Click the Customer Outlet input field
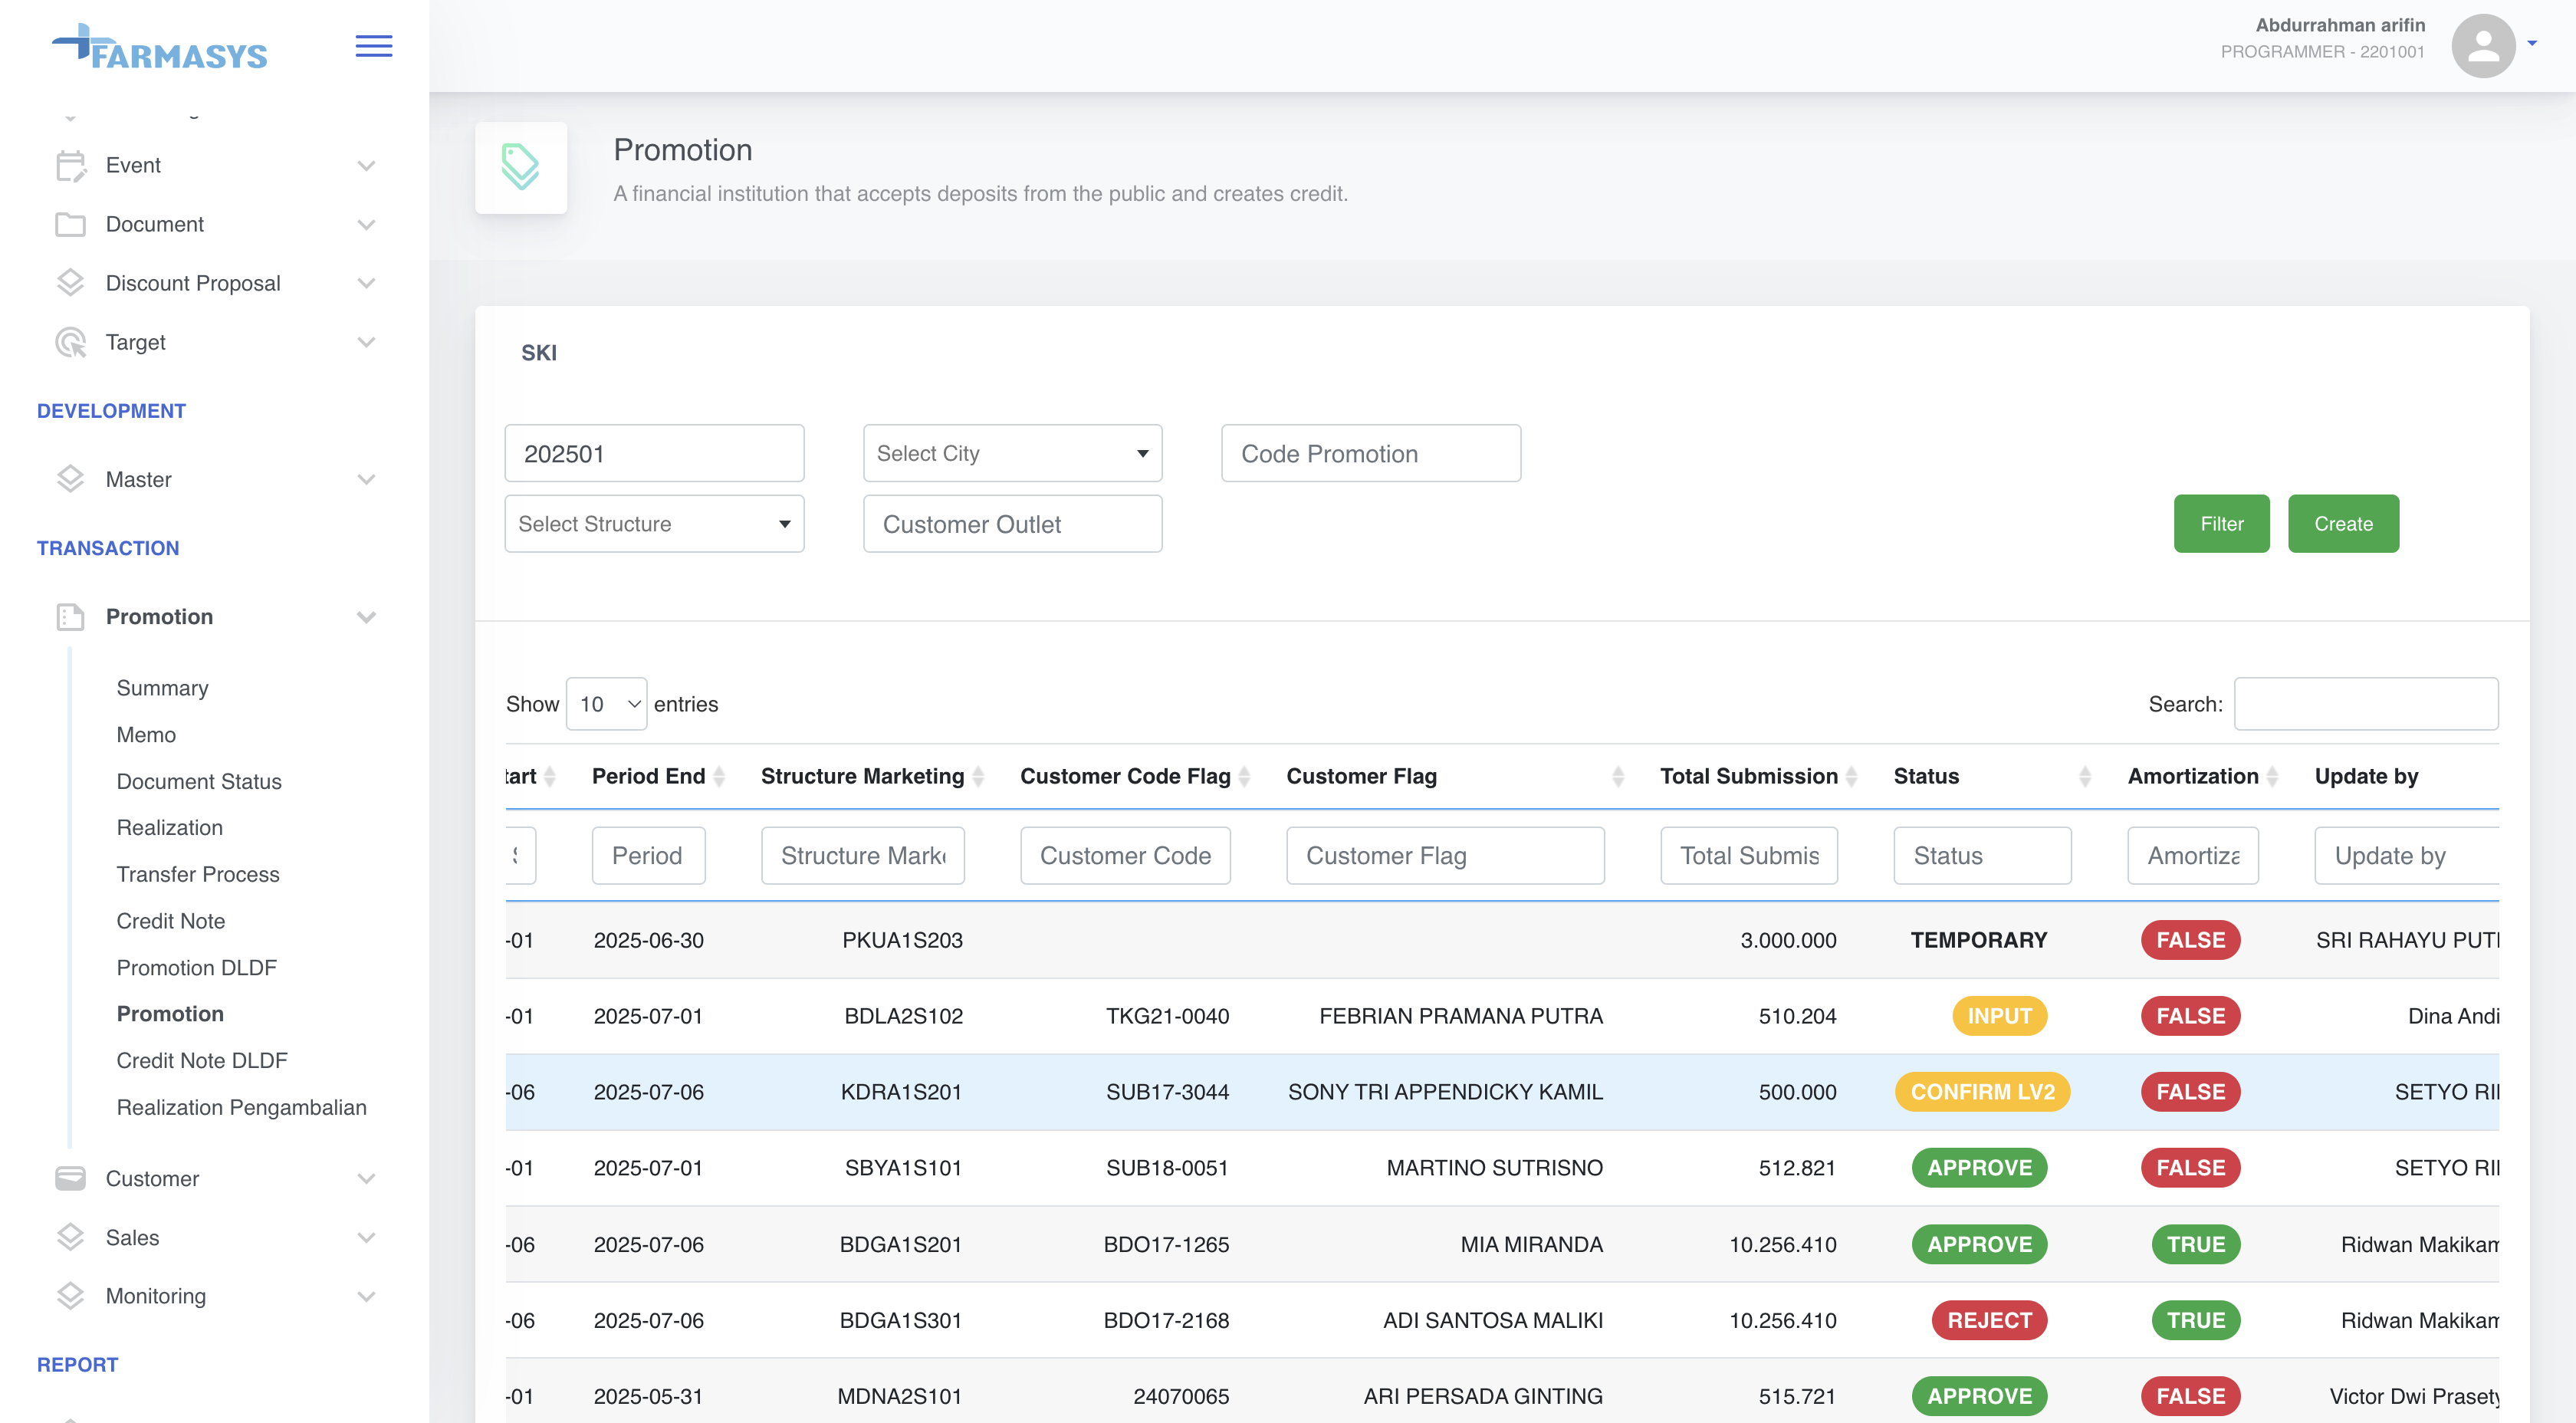The width and height of the screenshot is (2576, 1423). click(1012, 524)
